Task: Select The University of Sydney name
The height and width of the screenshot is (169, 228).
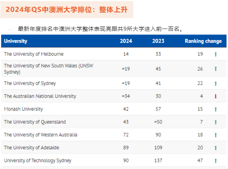Action: 30,83
